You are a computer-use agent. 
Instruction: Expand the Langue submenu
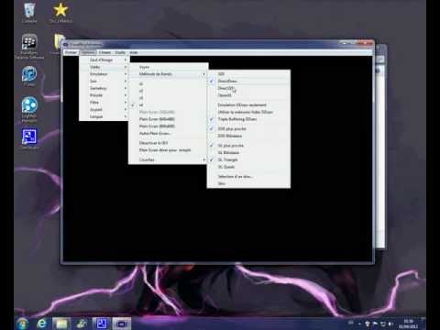pos(104,116)
